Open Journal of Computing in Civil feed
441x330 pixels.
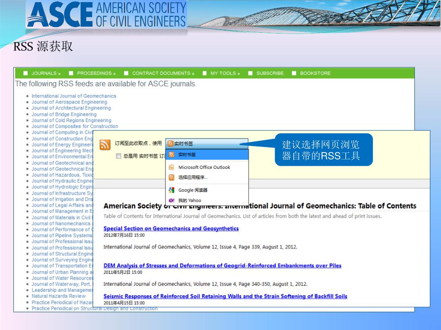[62, 132]
